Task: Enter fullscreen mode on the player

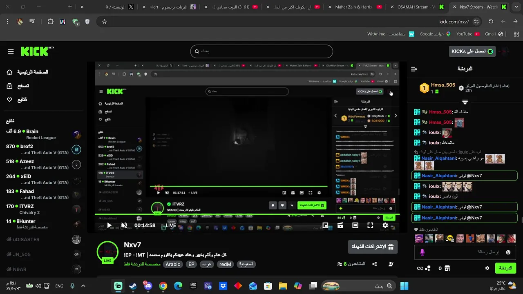Action: click(370, 225)
